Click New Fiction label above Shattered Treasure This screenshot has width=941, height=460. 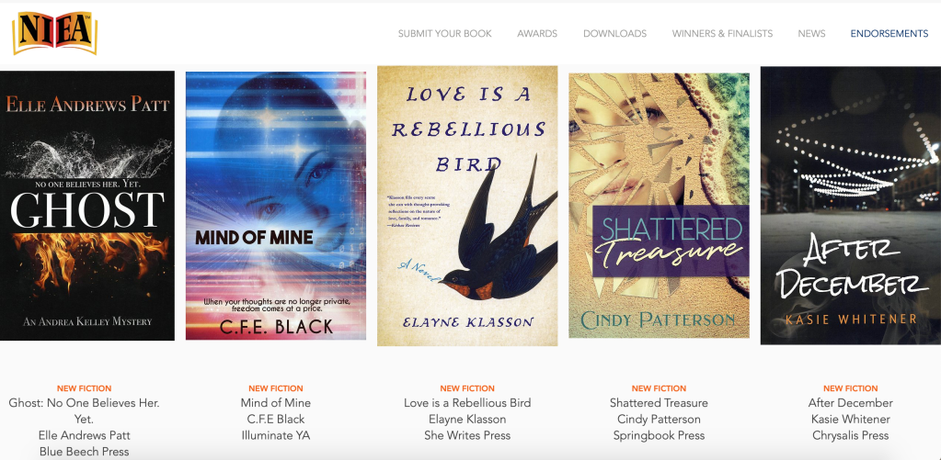pyautogui.click(x=659, y=388)
